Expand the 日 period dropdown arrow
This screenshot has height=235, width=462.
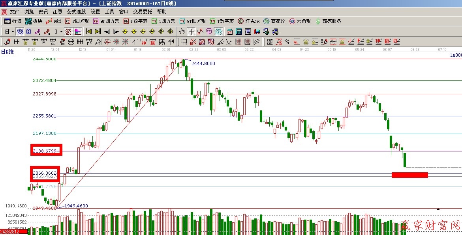coord(13,32)
